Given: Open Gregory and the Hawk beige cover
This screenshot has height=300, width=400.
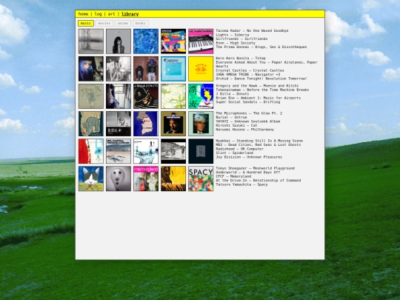Looking at the screenshot, I should (91, 96).
